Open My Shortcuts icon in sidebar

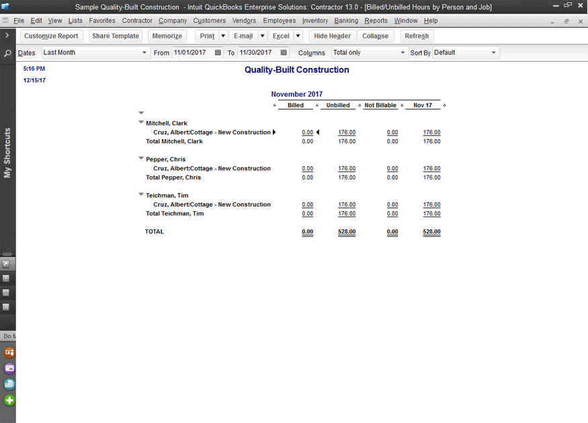[x=7, y=264]
